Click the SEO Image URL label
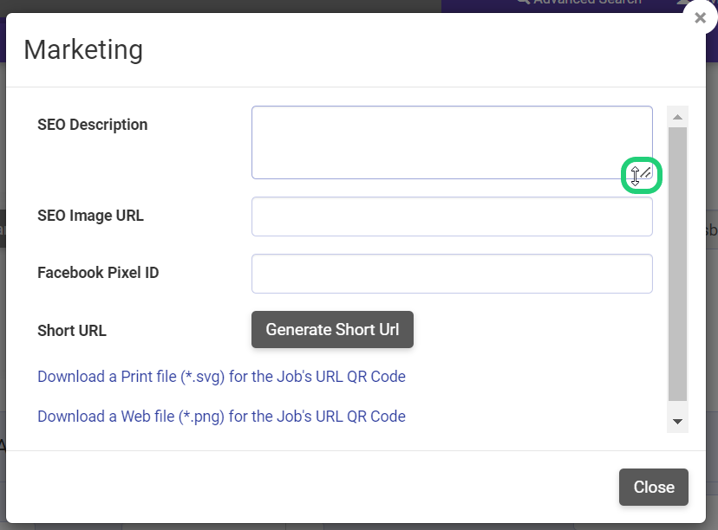Screen dimensions: 718x530 [x=91, y=216]
